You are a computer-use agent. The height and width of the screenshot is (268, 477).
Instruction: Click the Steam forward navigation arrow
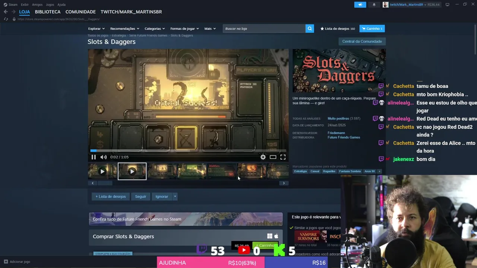13,12
